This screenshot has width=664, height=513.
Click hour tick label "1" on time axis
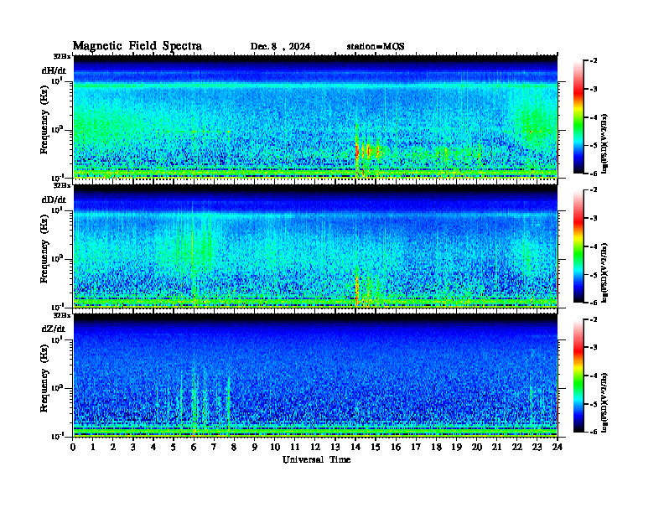(93, 447)
